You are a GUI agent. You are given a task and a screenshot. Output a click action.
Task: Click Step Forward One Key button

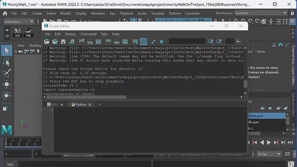pos(276,142)
